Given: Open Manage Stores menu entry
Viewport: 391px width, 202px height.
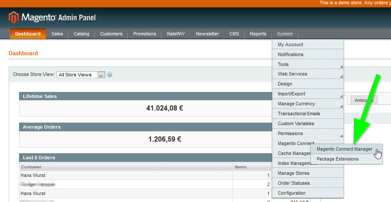Looking at the screenshot, I should [308, 174].
